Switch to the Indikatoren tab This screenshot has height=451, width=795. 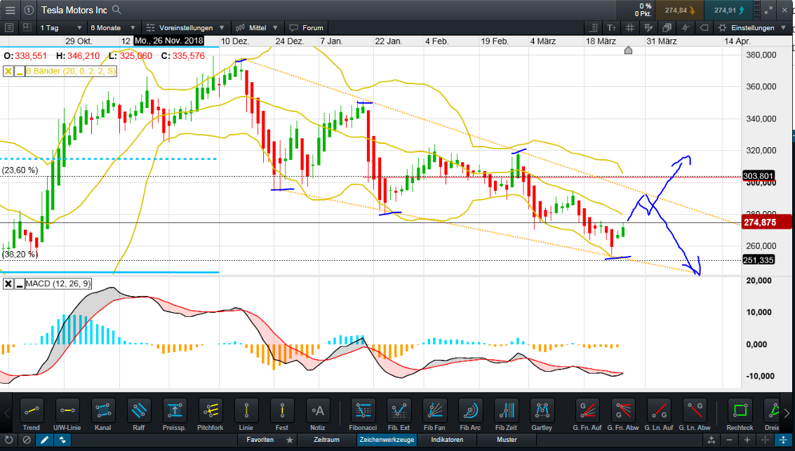point(447,440)
